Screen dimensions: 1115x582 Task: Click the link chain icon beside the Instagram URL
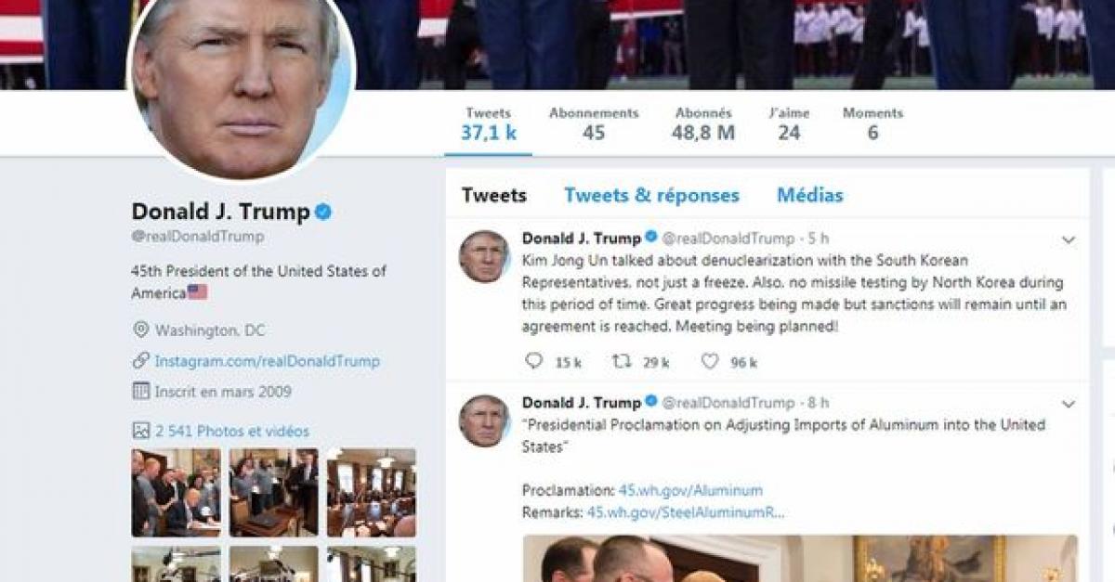tap(140, 360)
